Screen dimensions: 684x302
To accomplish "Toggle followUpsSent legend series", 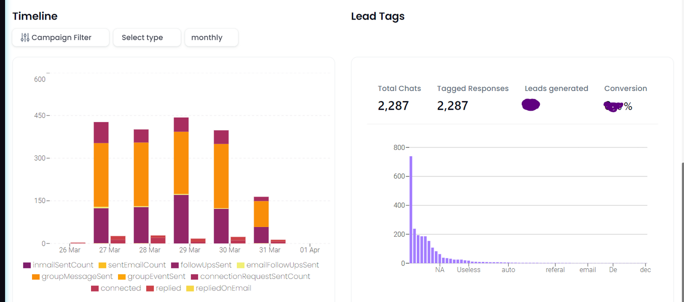I will (201, 265).
